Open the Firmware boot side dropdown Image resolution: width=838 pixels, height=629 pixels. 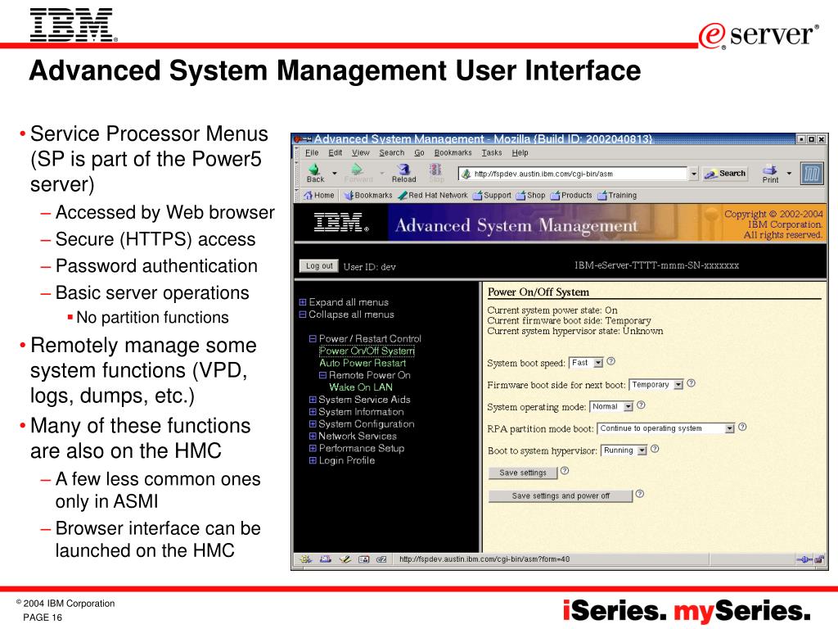click(656, 385)
